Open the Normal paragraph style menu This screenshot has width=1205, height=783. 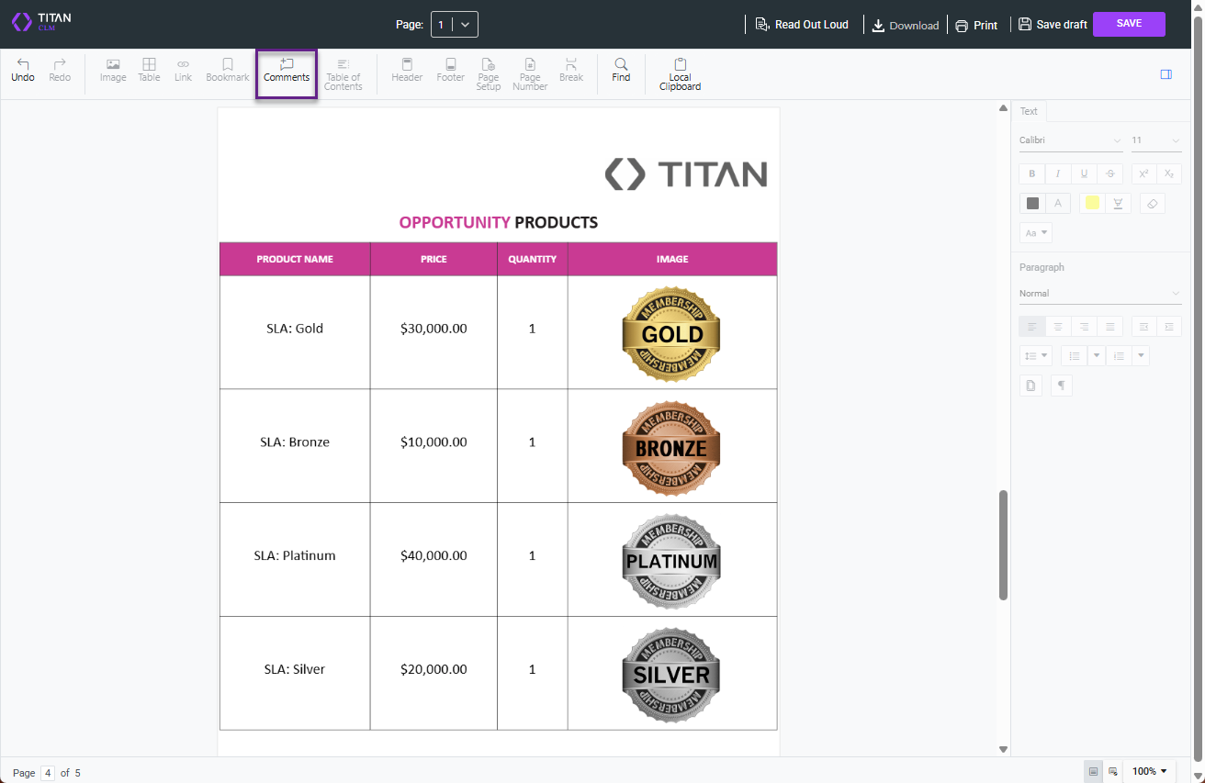[x=1099, y=293]
